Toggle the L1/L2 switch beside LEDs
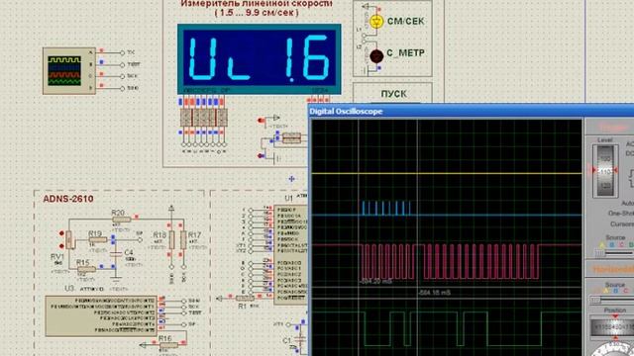634x356 pixels. click(x=364, y=39)
